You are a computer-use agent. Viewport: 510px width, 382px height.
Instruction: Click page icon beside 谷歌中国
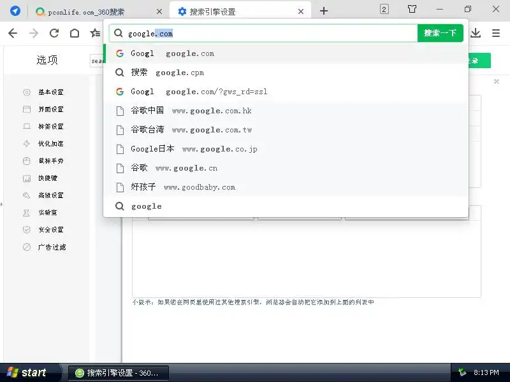(120, 111)
